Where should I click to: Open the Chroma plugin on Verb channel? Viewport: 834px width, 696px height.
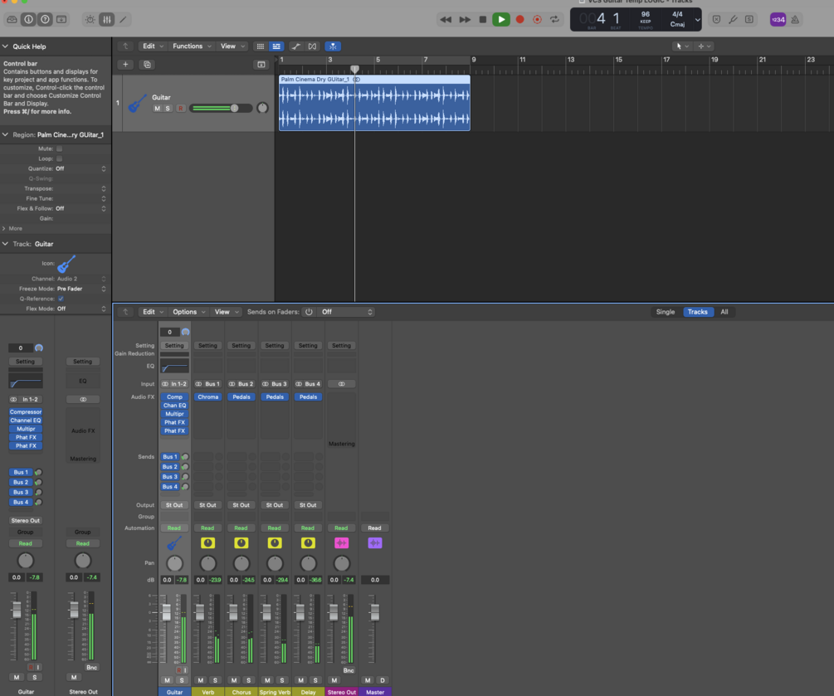208,397
